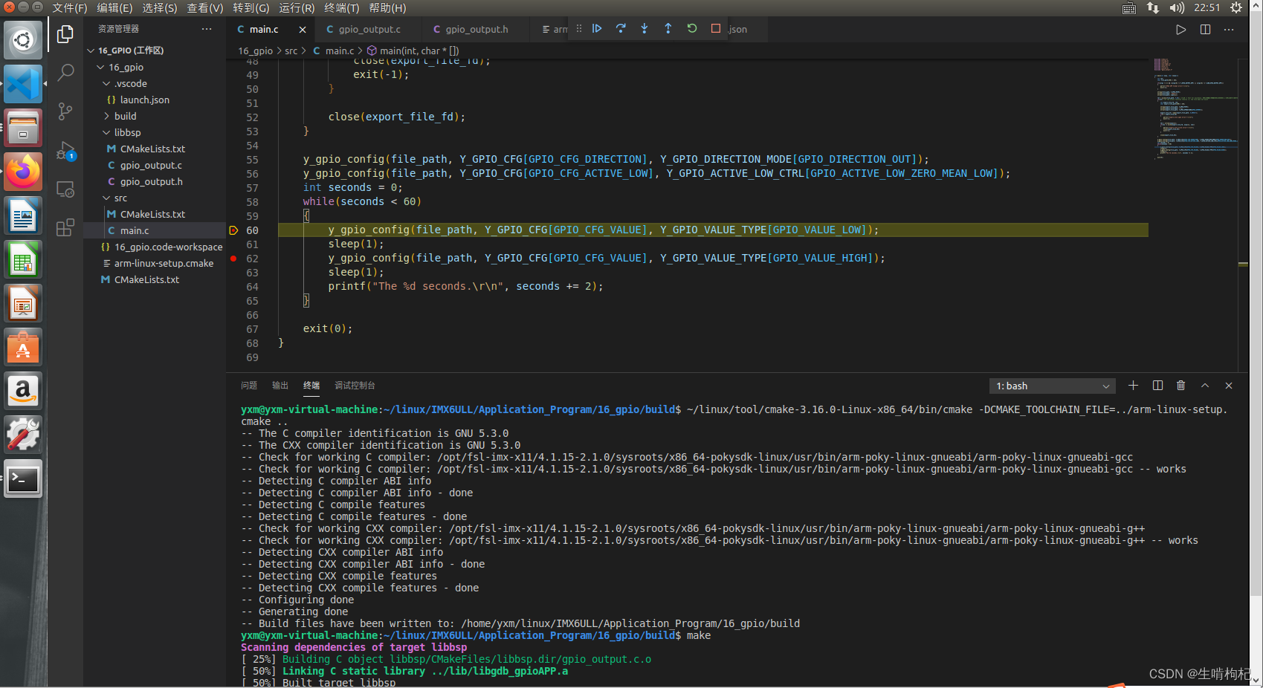Open LibreOffice Calc from the dock
The width and height of the screenshot is (1263, 688).
click(x=23, y=260)
